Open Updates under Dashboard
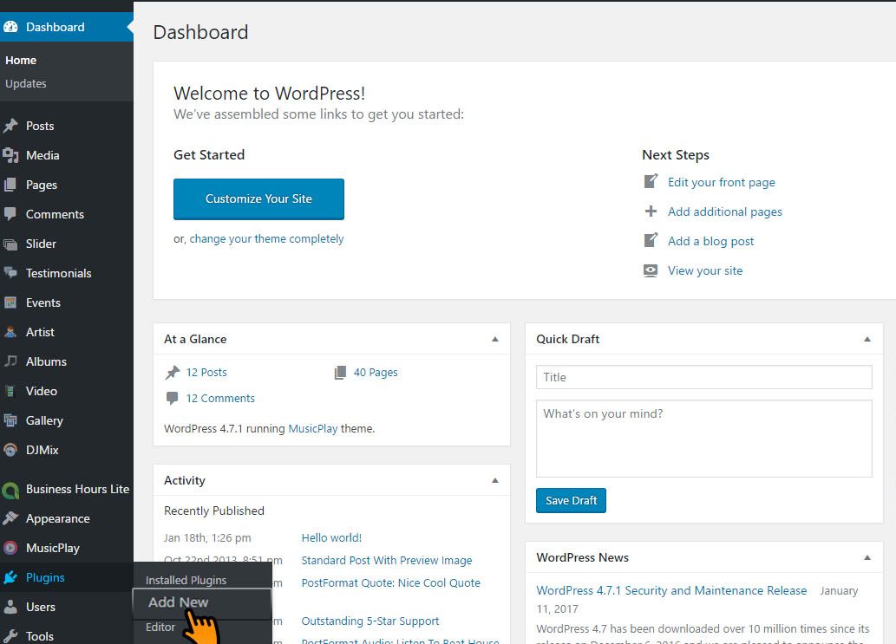This screenshot has width=896, height=644. click(x=26, y=83)
